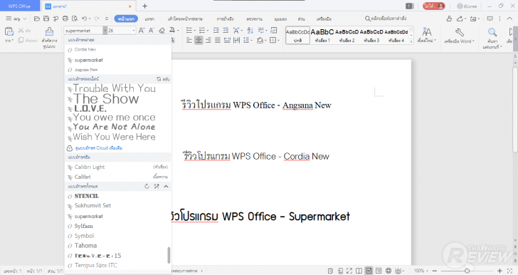Switch to the Page Layout ribbon tab

point(185,19)
